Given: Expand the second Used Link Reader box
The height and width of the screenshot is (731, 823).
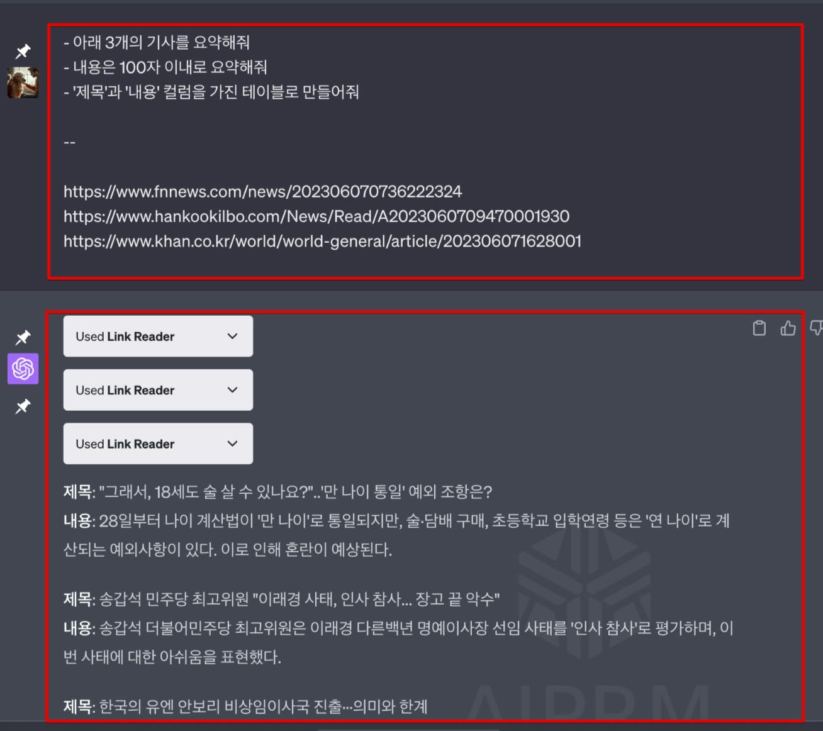Looking at the screenshot, I should pos(158,390).
